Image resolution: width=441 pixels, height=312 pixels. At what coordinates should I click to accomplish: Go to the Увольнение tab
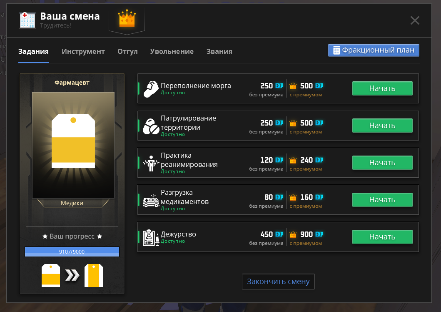pyautogui.click(x=172, y=52)
